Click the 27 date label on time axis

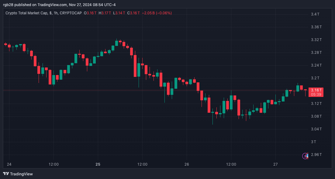(x=275, y=164)
